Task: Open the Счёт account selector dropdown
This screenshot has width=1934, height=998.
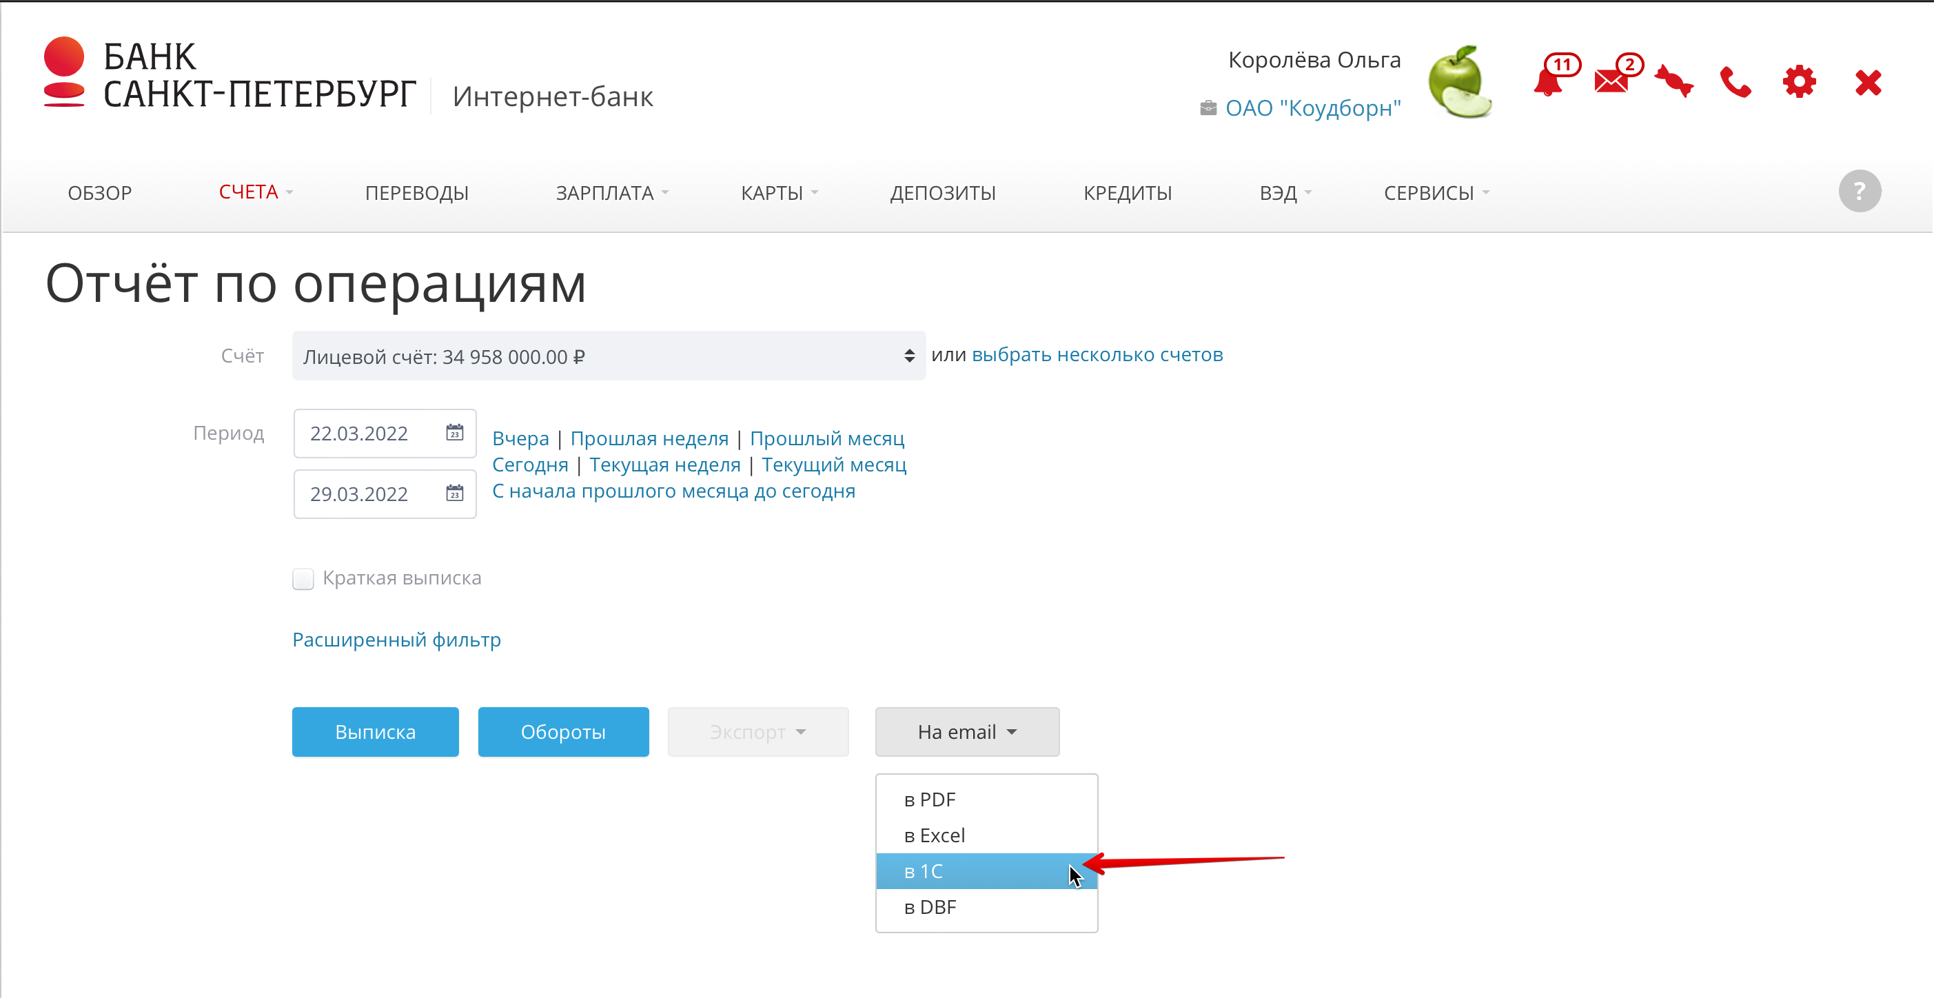Action: (609, 356)
